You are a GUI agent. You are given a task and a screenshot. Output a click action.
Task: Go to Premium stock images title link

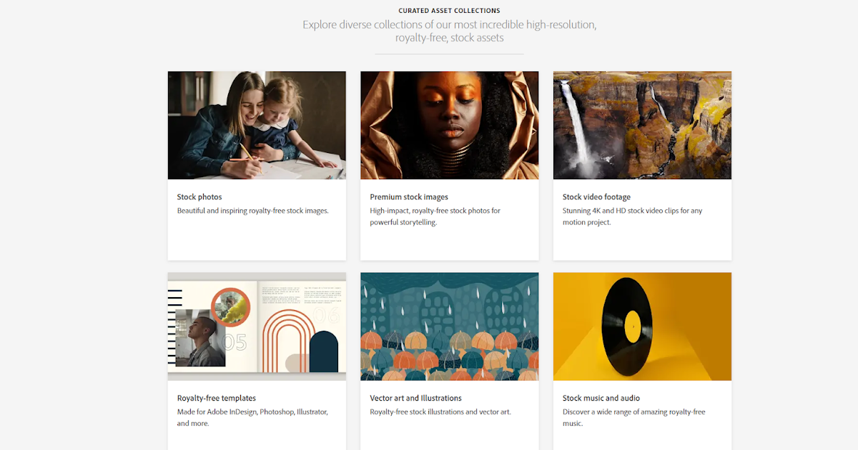click(x=409, y=197)
